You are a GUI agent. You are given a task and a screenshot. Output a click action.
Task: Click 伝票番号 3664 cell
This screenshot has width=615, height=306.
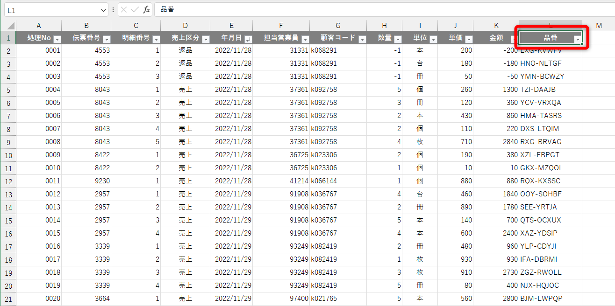(x=86, y=299)
